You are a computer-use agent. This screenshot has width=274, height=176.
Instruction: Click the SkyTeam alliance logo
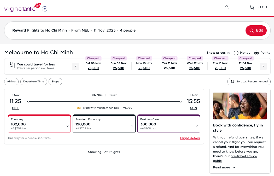tap(45, 9)
